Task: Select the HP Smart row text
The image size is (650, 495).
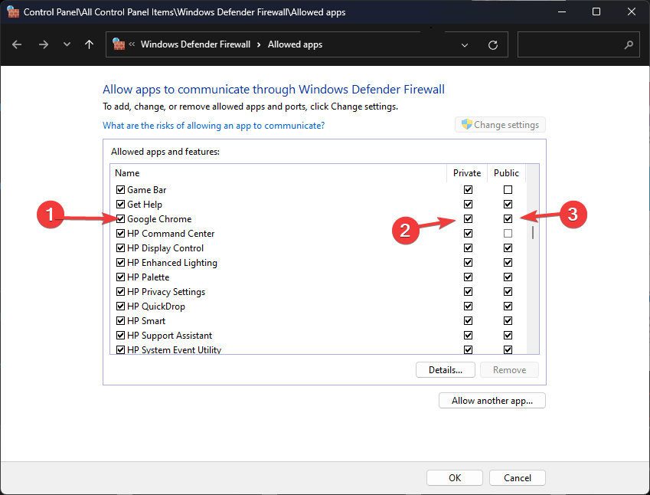Action: coord(146,321)
